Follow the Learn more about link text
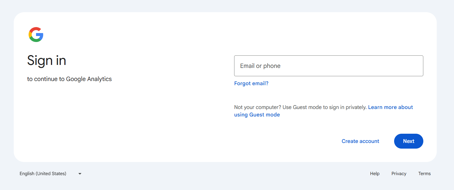This screenshot has width=454, height=190. point(391,107)
